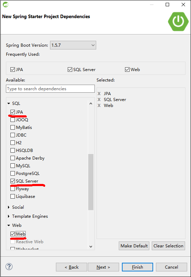Expand the Social category
Viewport: 191px width, 277px height.
(9, 207)
